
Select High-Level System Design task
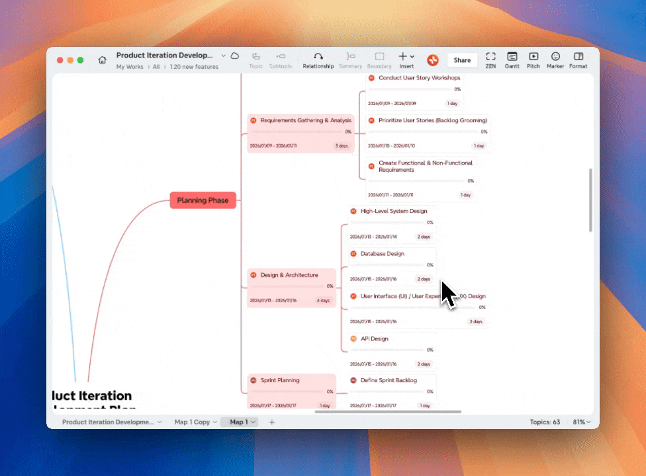[391, 224]
